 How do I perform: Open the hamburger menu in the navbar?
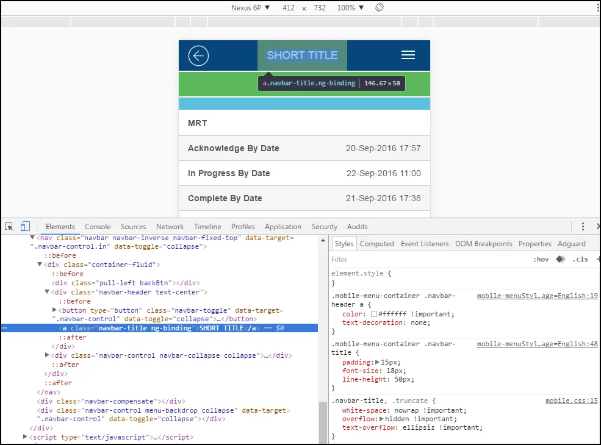[x=408, y=55]
